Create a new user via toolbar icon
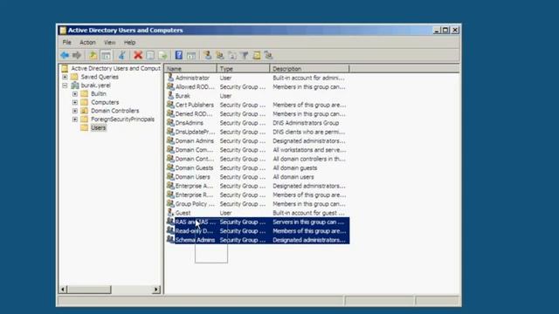 [x=208, y=55]
